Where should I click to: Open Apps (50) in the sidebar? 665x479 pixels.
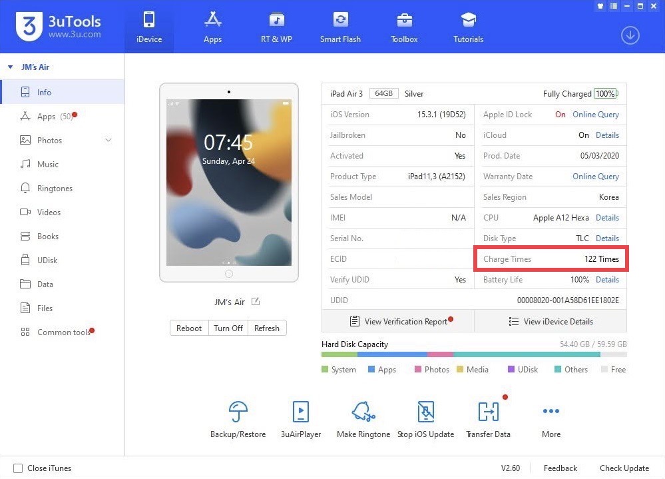[63, 116]
